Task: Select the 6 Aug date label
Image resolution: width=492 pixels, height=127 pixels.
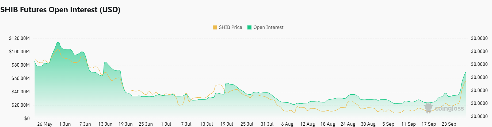Action: click(287, 124)
